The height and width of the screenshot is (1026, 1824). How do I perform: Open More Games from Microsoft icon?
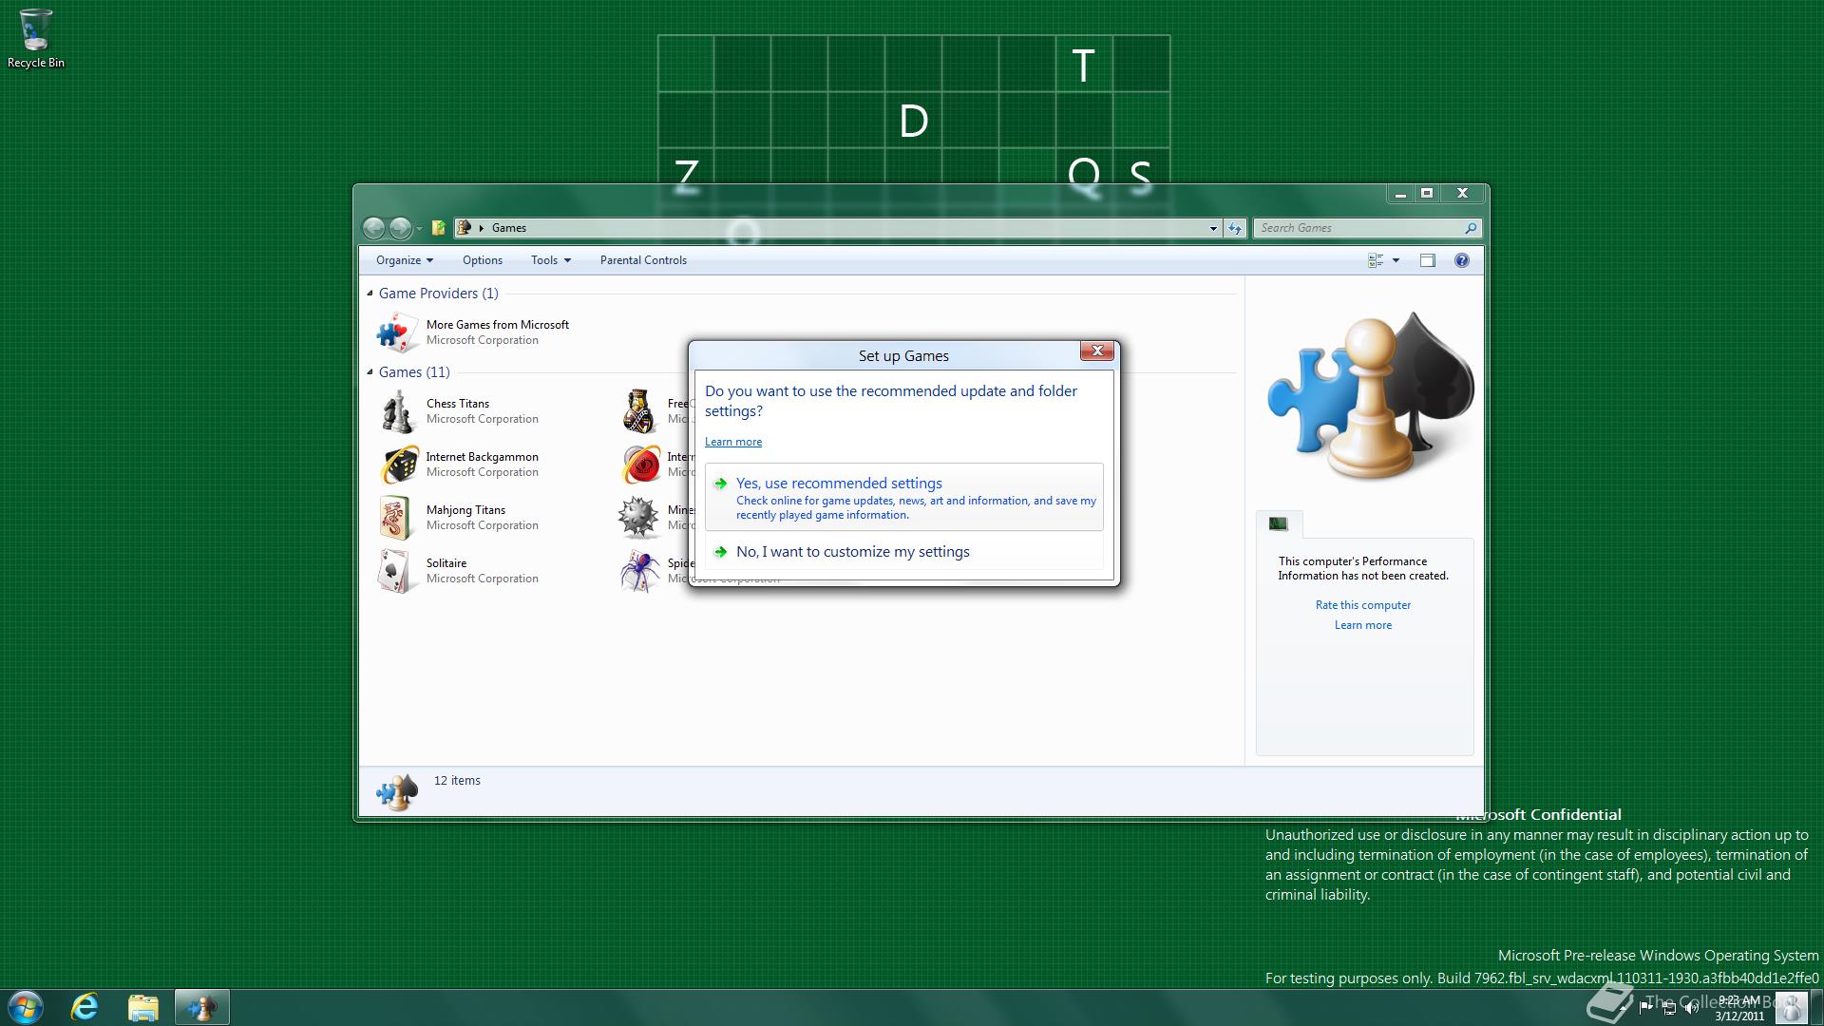[397, 332]
